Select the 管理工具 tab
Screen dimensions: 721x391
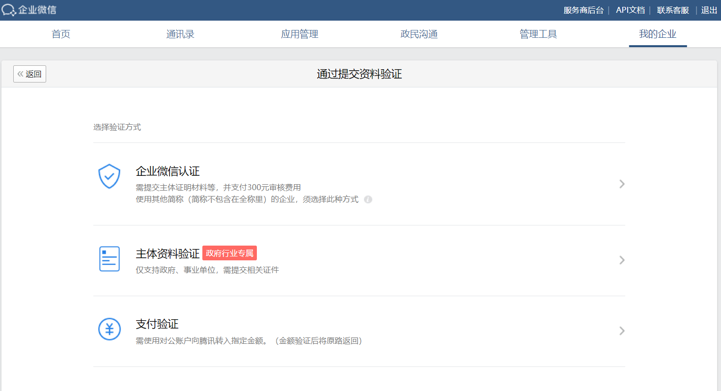coord(538,34)
